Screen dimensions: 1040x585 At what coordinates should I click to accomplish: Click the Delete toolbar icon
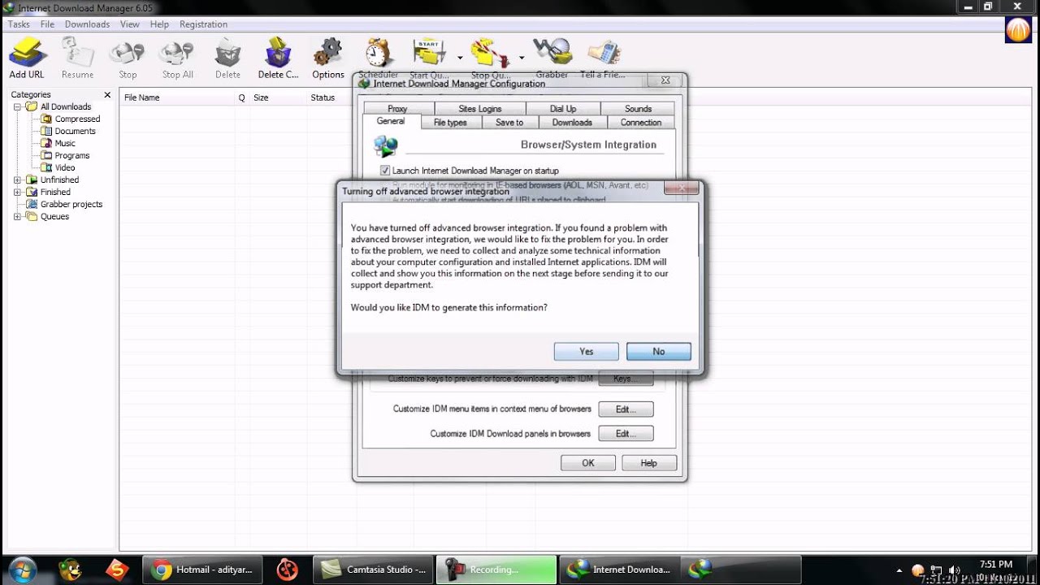tap(227, 58)
